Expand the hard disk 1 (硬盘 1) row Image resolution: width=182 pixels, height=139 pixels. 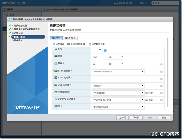(53, 63)
